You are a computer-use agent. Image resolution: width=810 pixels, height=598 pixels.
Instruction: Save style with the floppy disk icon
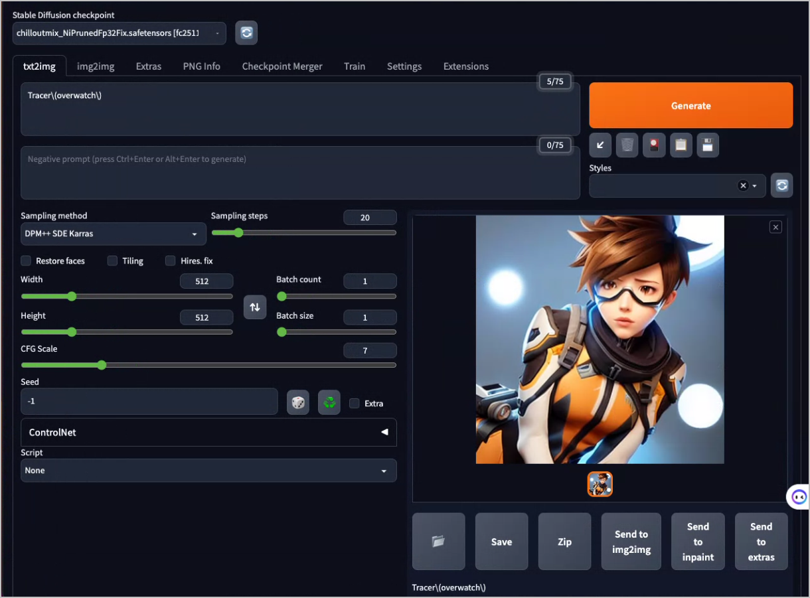coord(708,145)
